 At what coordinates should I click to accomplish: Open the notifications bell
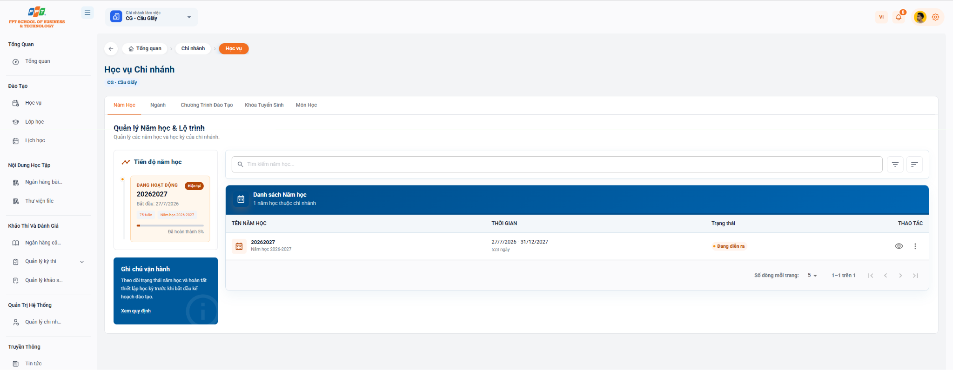899,17
